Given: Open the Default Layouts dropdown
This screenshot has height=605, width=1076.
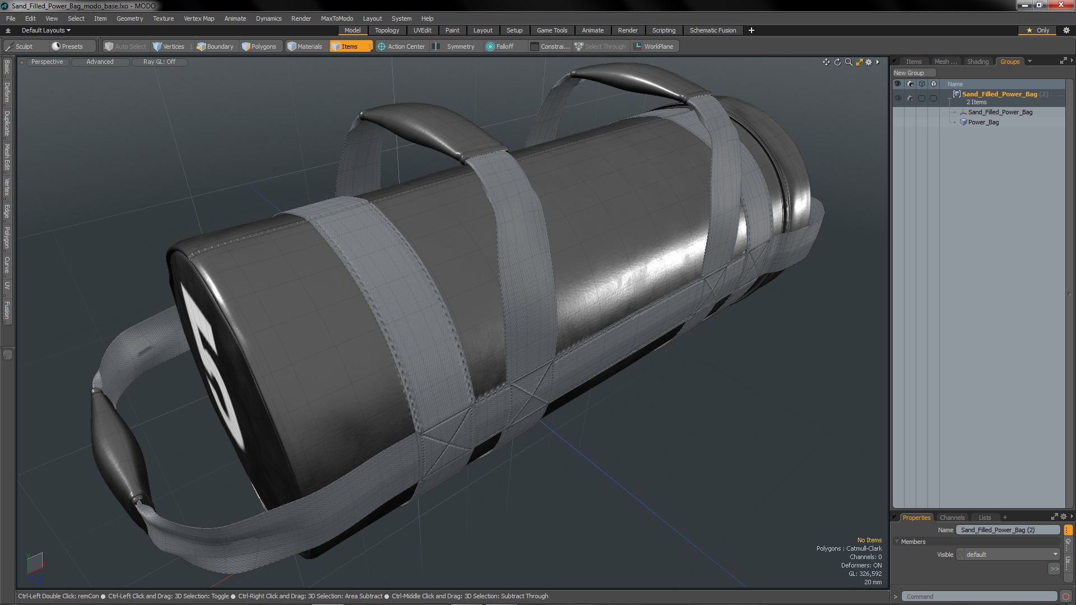Looking at the screenshot, I should coord(46,30).
